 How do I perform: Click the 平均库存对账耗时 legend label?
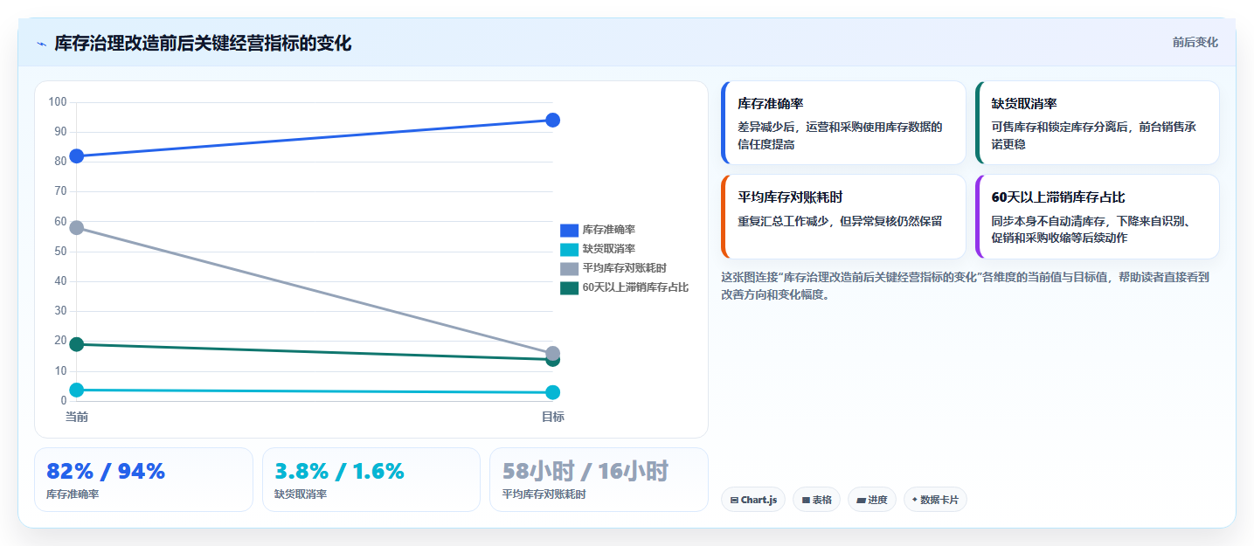(625, 268)
